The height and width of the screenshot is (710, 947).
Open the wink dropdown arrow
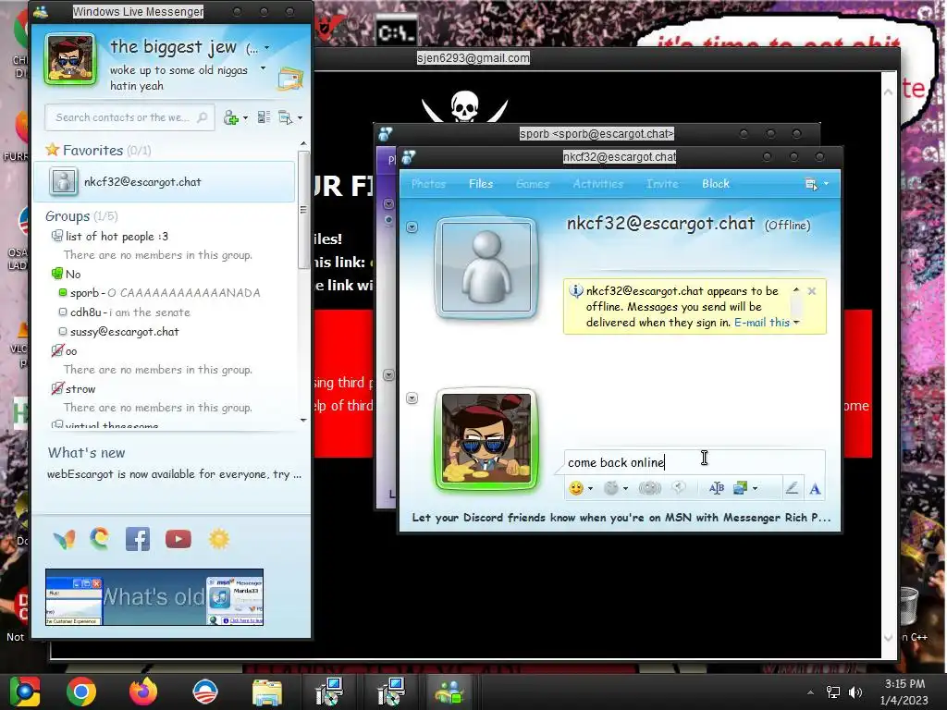[625, 488]
